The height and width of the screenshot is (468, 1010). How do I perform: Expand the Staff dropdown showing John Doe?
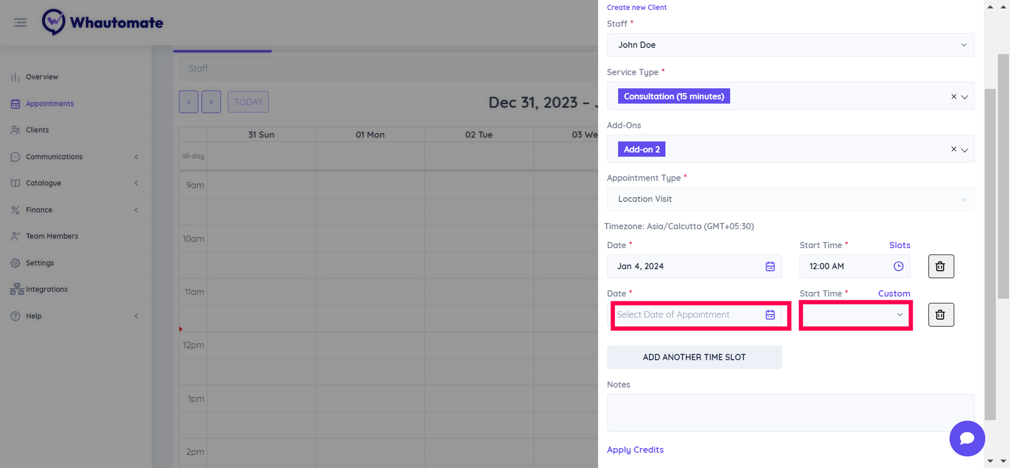[x=964, y=45]
